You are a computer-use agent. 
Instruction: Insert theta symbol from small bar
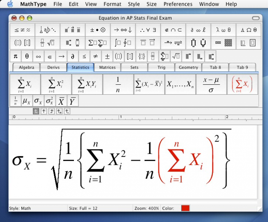(x=27, y=56)
